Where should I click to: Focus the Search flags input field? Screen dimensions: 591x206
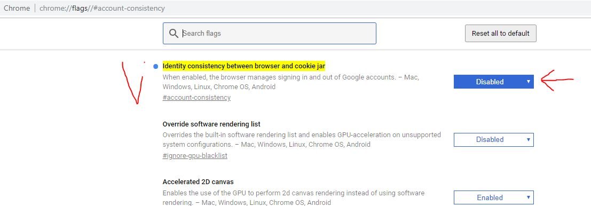(270, 33)
